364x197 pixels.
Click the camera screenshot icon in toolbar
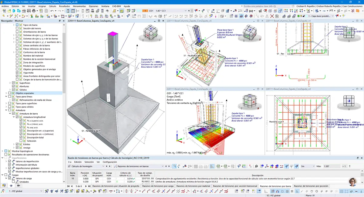pyautogui.click(x=277, y=16)
